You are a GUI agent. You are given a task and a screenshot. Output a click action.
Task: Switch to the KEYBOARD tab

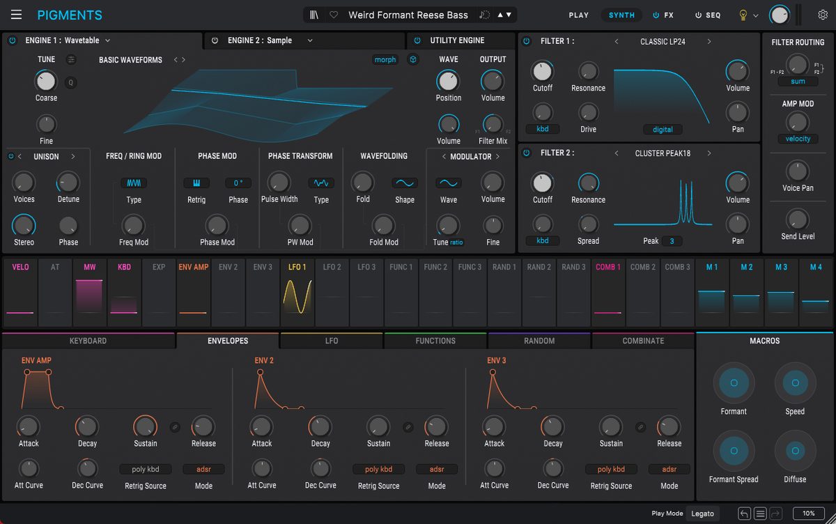coord(88,341)
